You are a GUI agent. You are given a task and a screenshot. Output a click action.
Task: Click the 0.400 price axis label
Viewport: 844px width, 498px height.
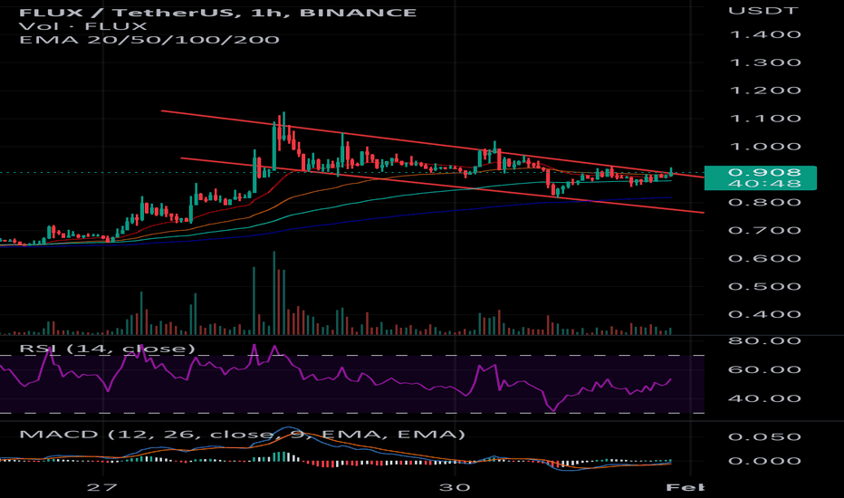tap(764, 314)
